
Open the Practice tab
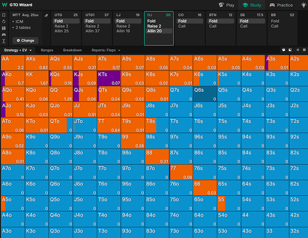tap(281, 5)
